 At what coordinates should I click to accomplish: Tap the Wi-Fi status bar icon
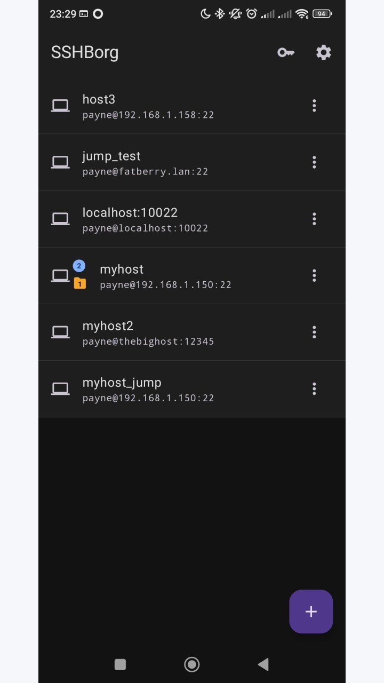tap(302, 14)
